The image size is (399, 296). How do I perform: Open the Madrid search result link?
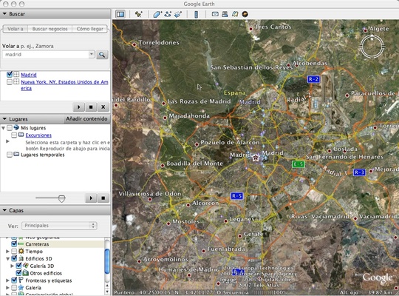(29, 75)
